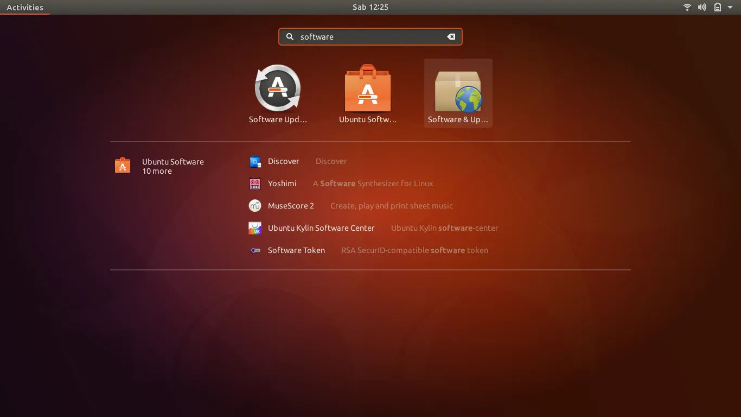Open the volume speaker indicator

coord(702,7)
